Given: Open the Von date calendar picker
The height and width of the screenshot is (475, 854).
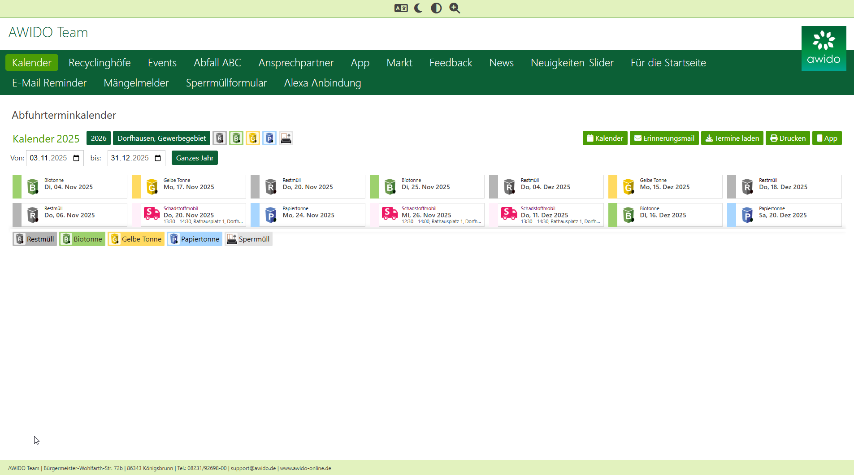Looking at the screenshot, I should 76,158.
